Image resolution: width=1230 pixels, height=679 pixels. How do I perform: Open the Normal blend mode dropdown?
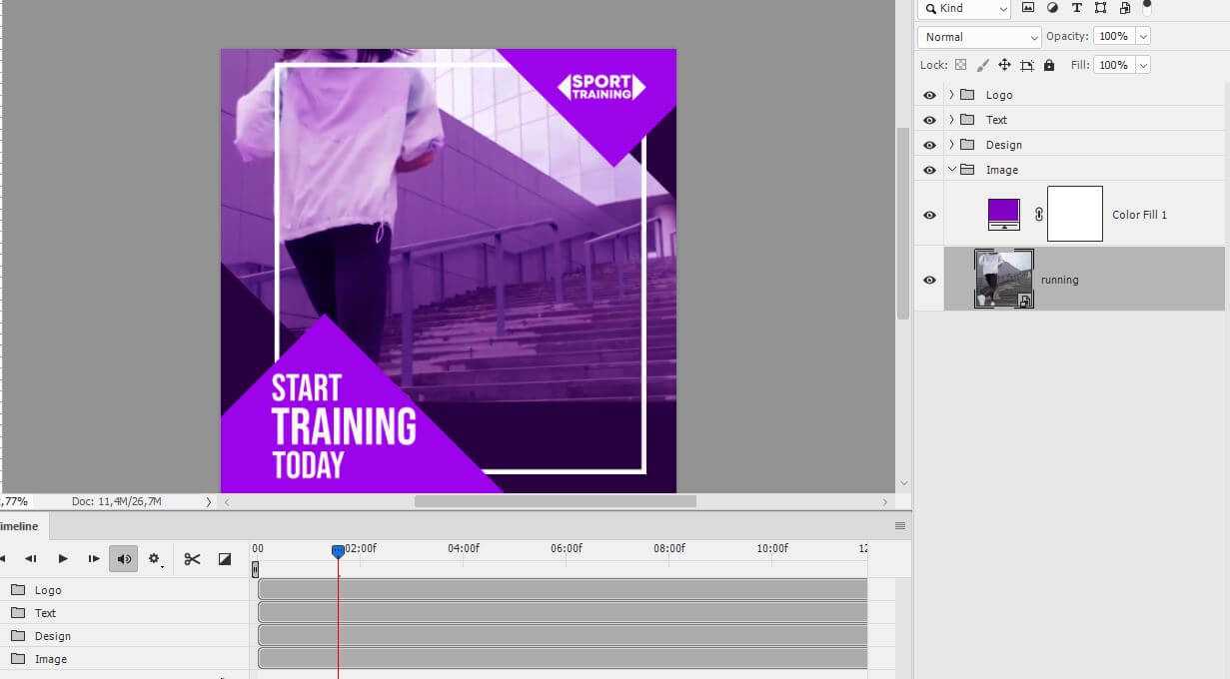(979, 37)
